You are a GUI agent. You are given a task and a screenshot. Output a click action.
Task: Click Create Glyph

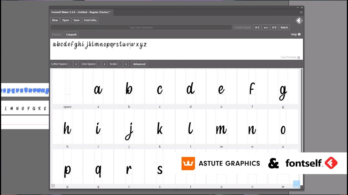243,27
